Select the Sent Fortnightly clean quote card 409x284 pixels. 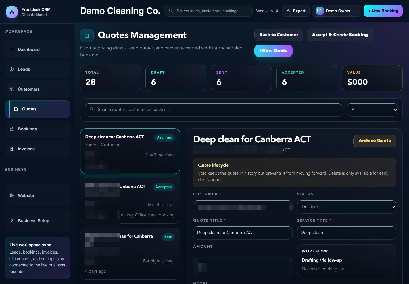[130, 254]
